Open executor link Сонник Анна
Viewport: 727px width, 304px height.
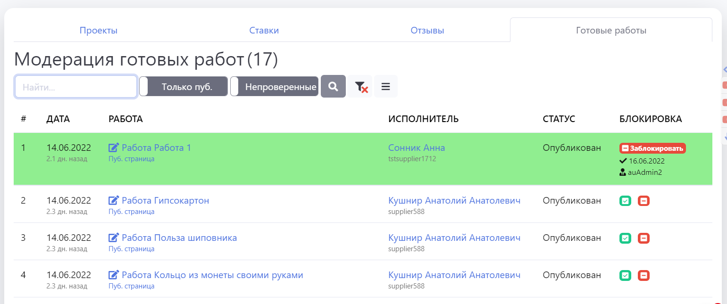pyautogui.click(x=416, y=148)
